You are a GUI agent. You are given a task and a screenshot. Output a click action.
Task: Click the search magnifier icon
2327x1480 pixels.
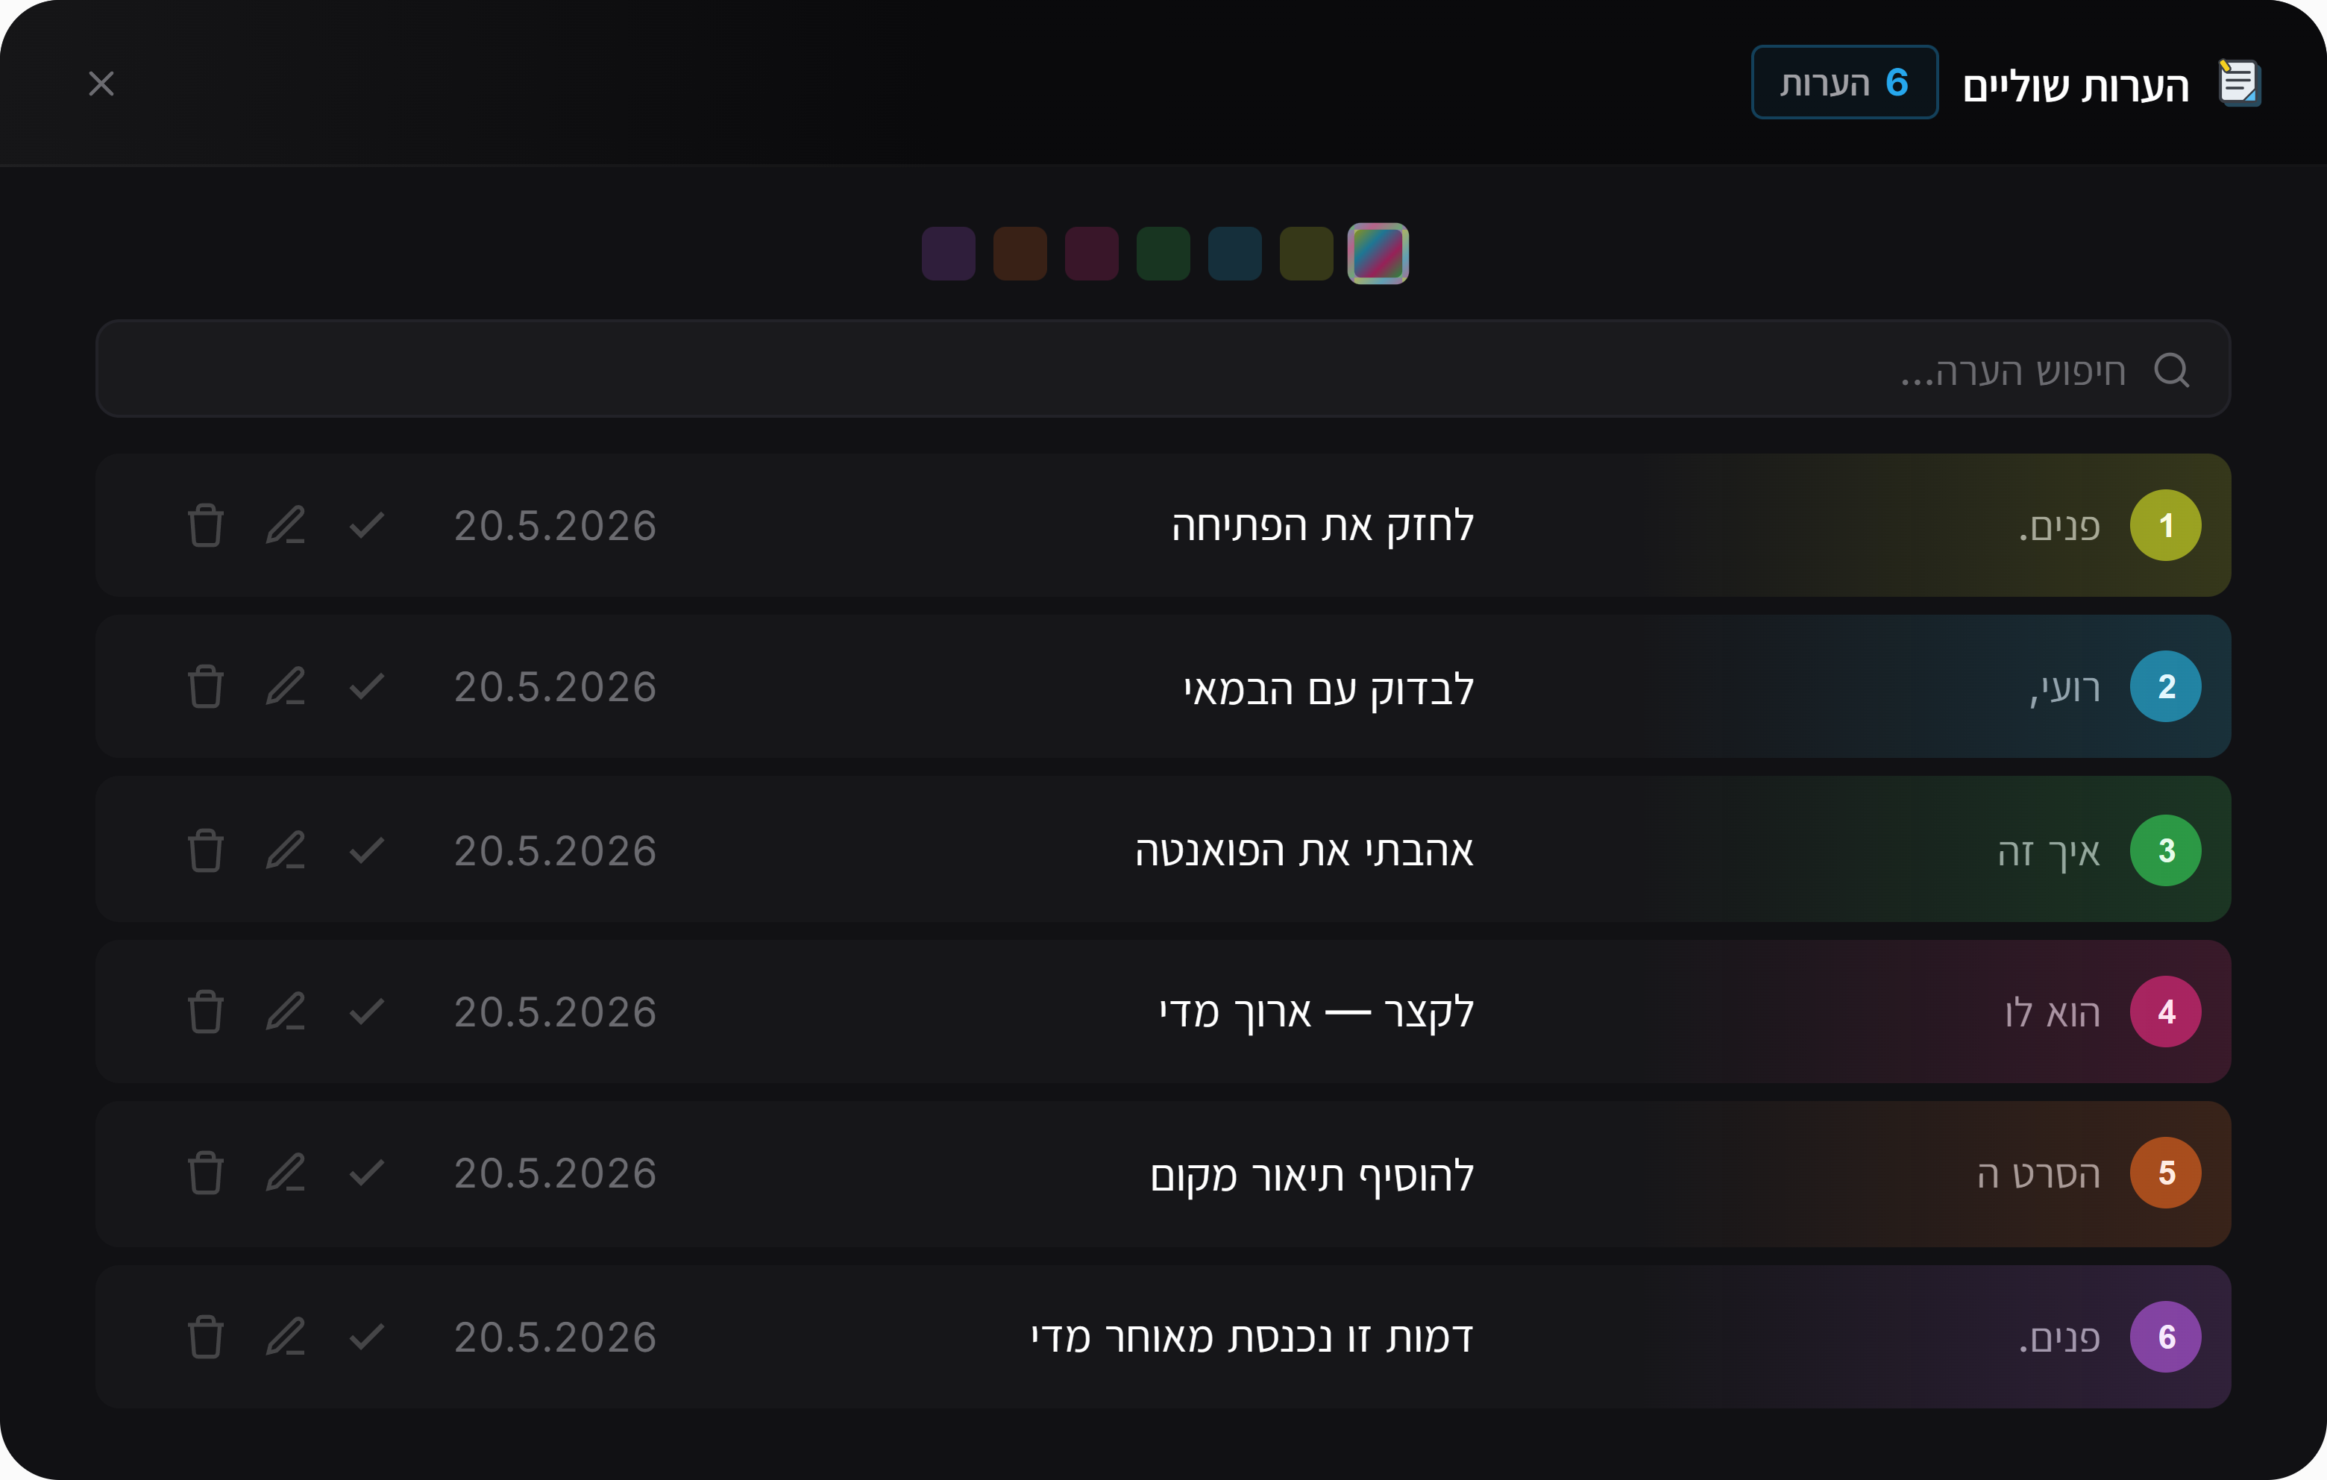(2171, 370)
